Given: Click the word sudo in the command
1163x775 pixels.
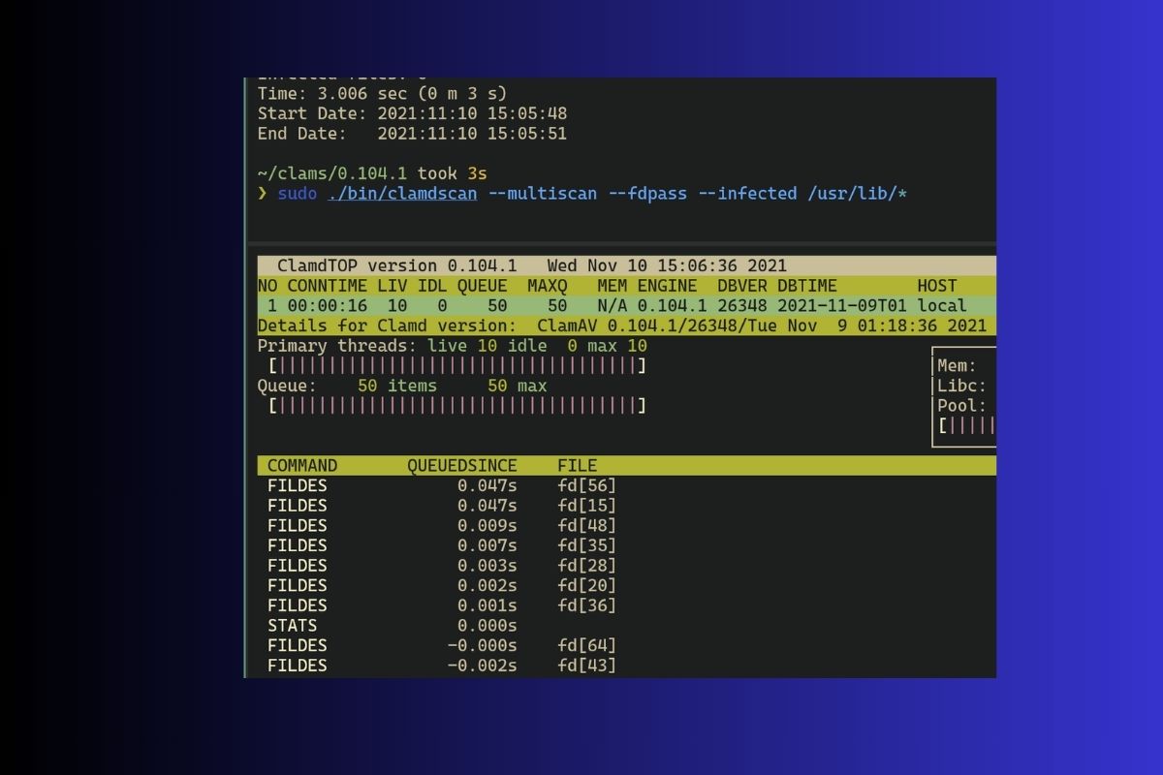Looking at the screenshot, I should [297, 194].
